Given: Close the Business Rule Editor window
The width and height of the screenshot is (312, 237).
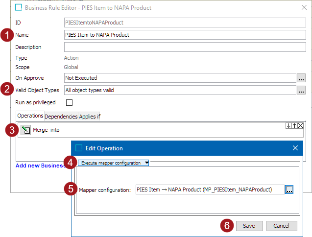Looking at the screenshot, I should point(304,7).
